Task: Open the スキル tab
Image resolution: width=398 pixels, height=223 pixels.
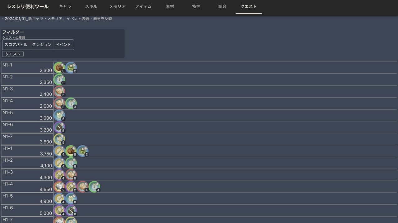Action: (x=91, y=7)
